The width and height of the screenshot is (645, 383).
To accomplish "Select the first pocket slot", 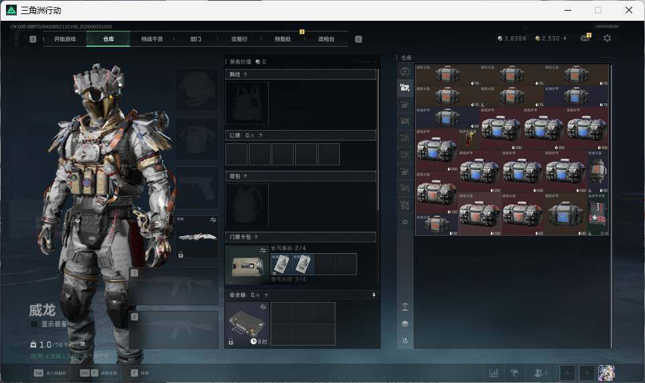I will (237, 154).
